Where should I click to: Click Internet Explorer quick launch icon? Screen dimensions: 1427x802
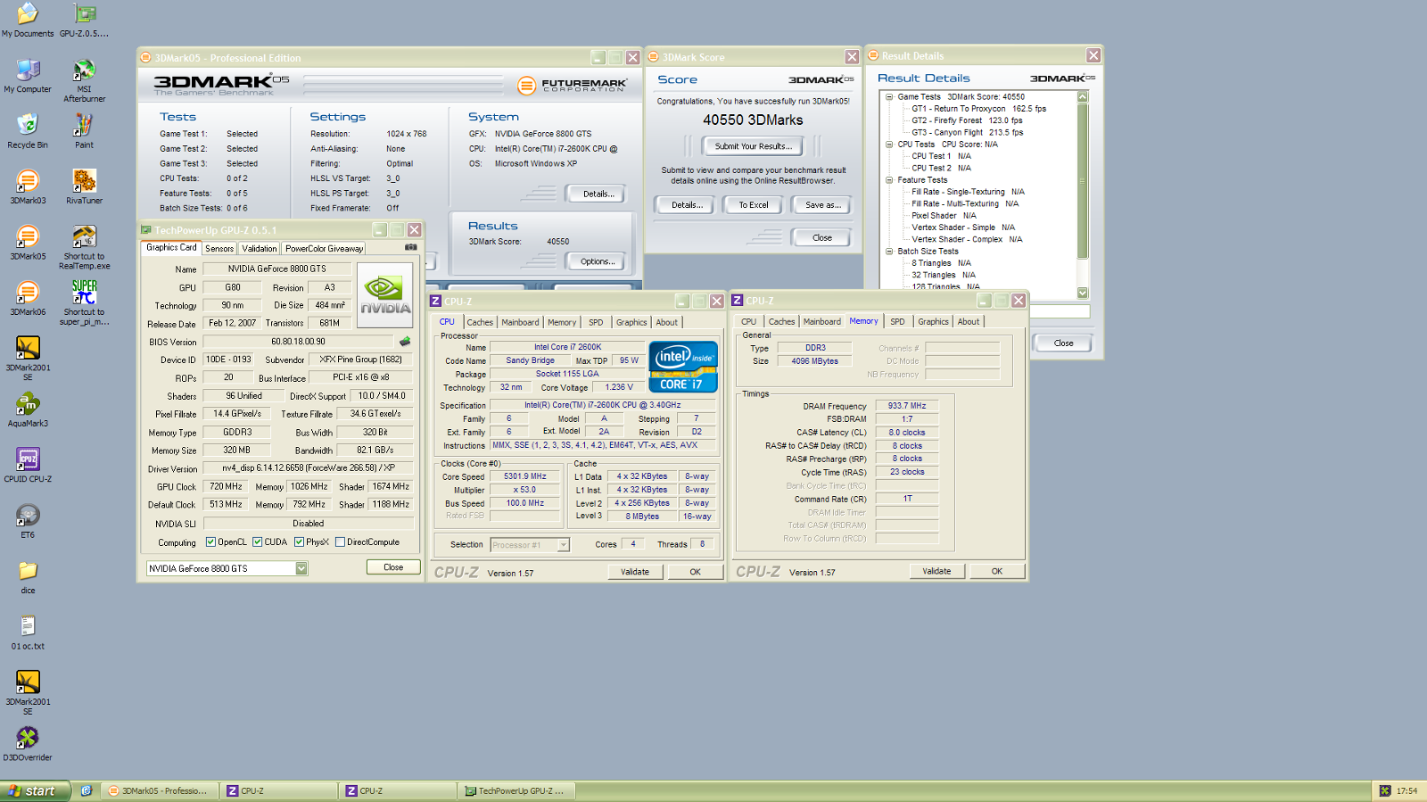tap(87, 790)
